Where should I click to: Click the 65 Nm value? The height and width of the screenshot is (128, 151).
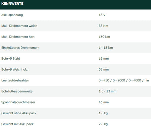click(103, 26)
